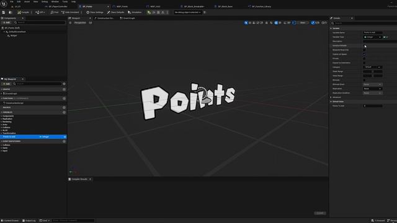Image resolution: width=397 pixels, height=223 pixels.
Task: Open the Window menu
Action: (x=55, y=1)
